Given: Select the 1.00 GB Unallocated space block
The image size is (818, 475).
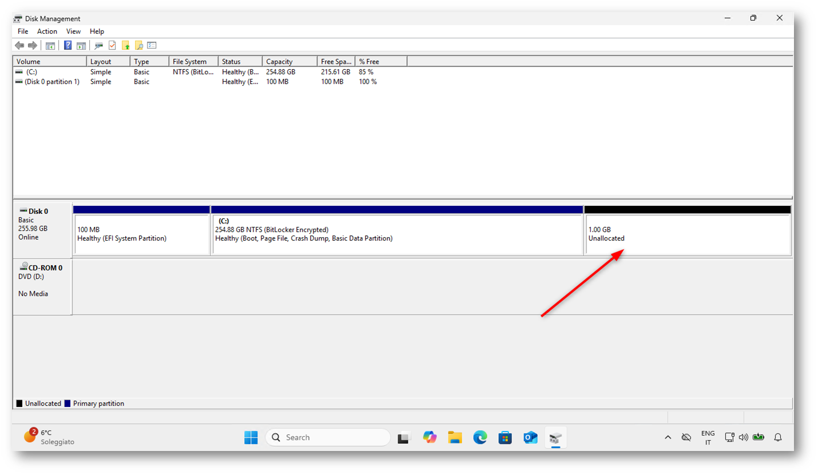Looking at the screenshot, I should [x=686, y=234].
